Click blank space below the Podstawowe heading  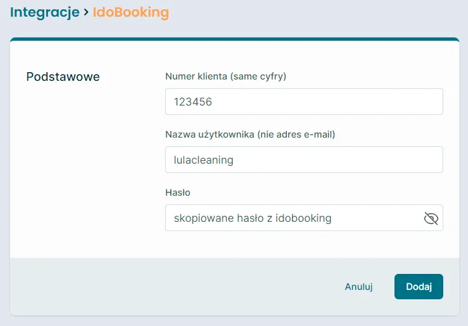pos(80,167)
